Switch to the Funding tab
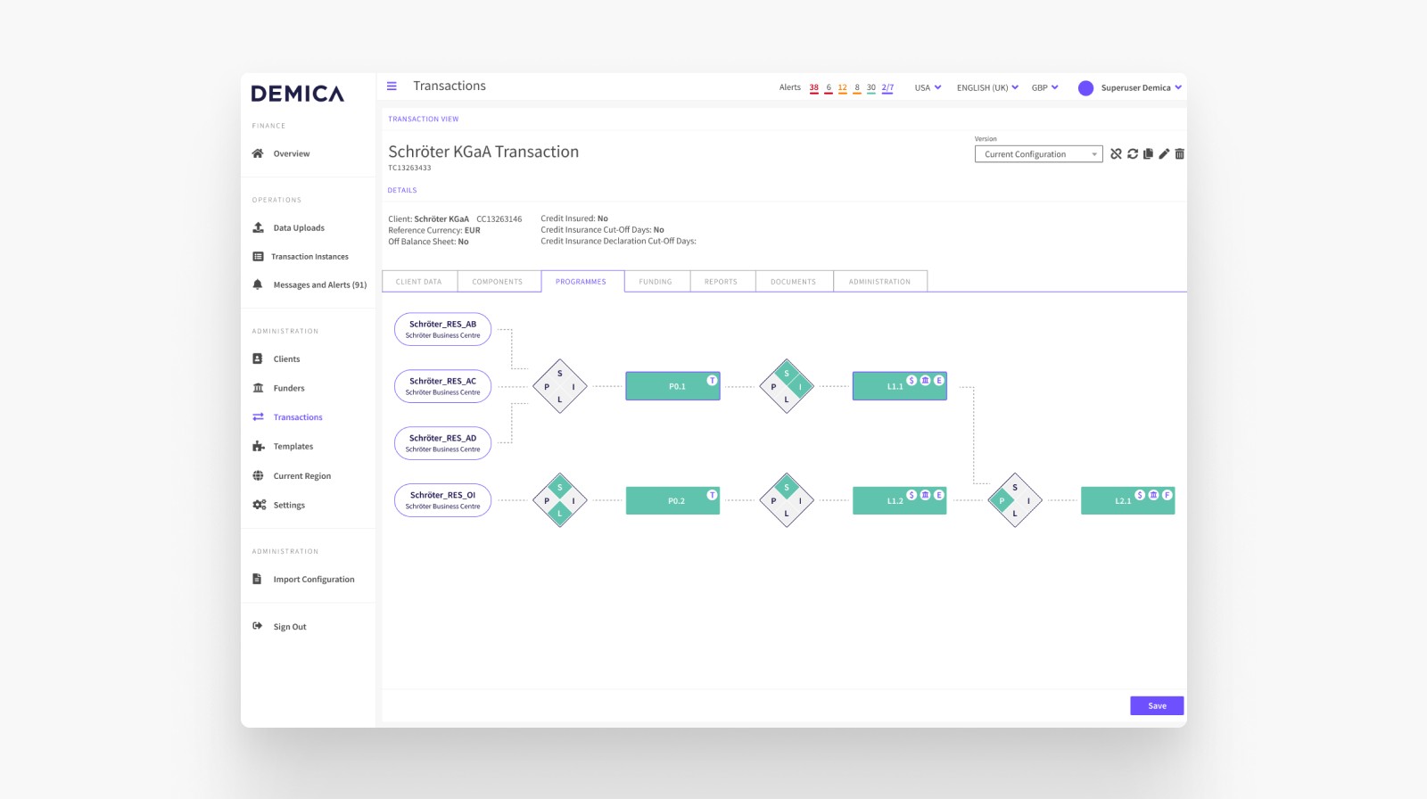 point(656,282)
